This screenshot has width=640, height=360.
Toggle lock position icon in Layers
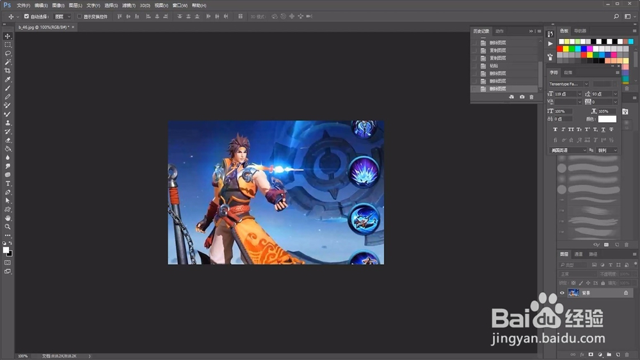coord(588,283)
